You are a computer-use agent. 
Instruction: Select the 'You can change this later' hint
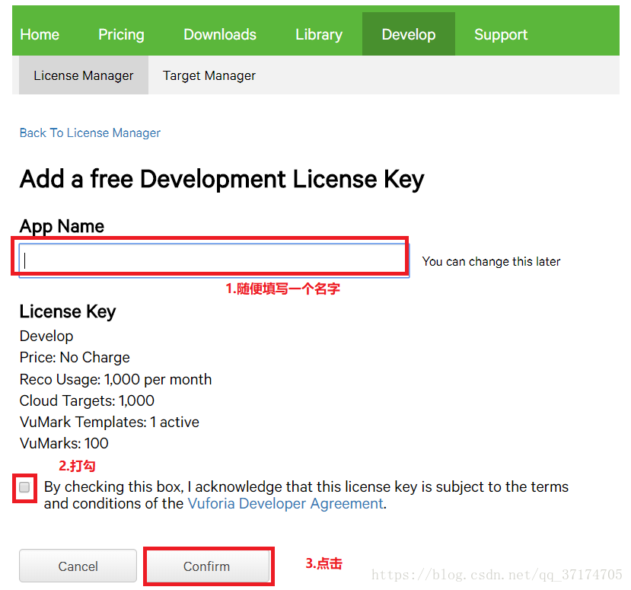click(x=491, y=262)
